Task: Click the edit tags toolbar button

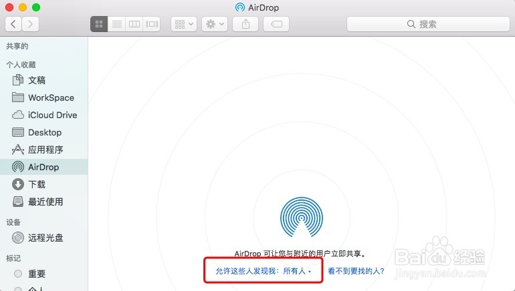Action: coord(276,24)
